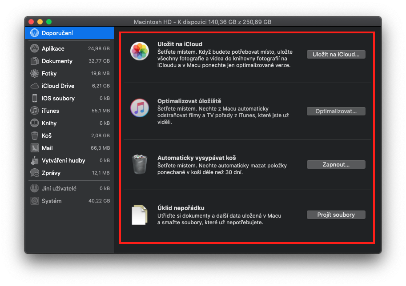Click the iCloud Drive cloud icon

click(x=34, y=86)
